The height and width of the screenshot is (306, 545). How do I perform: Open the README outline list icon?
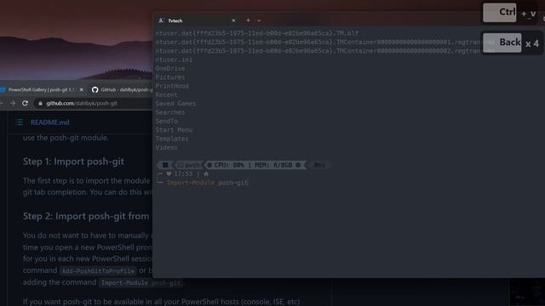pyautogui.click(x=20, y=122)
